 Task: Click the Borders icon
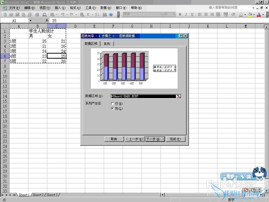(x=241, y=15)
